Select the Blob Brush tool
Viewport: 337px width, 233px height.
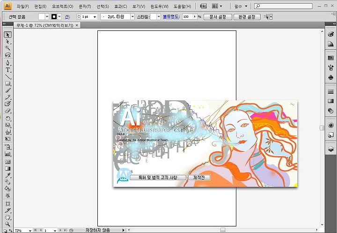pyautogui.click(x=7, y=104)
